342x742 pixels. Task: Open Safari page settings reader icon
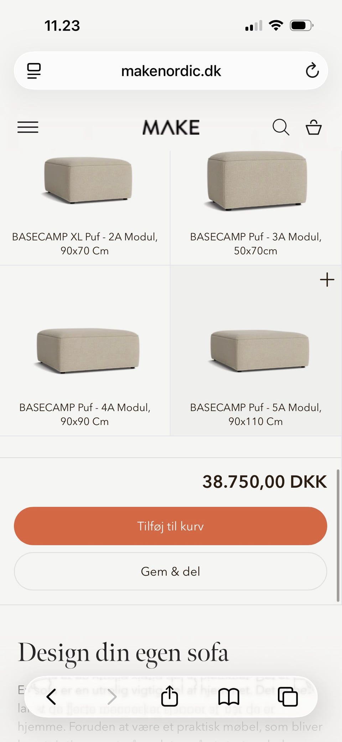click(34, 71)
